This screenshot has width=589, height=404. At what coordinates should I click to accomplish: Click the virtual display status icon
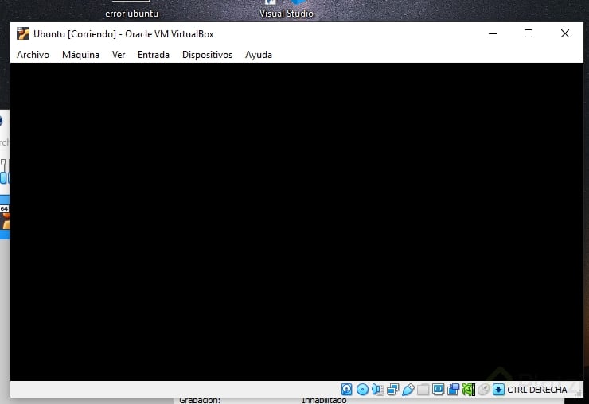coord(438,390)
